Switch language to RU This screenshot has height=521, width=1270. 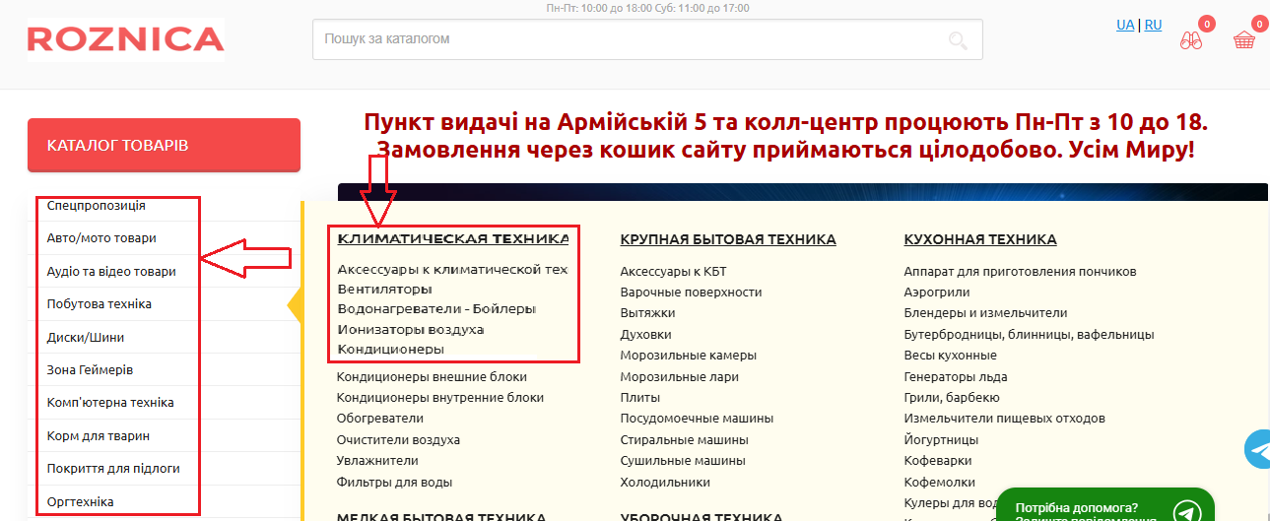tap(1153, 25)
